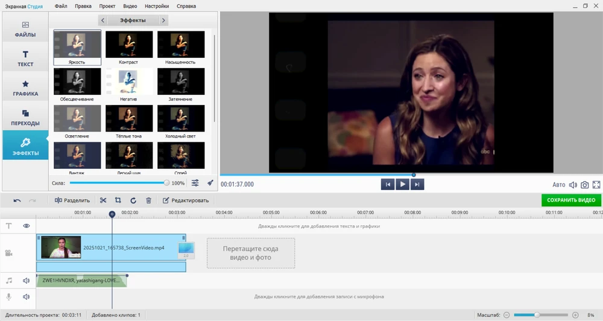Mute the music track
Screen dimensions: 603x321
coord(27,281)
